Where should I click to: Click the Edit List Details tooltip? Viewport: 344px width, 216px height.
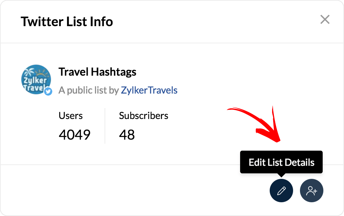(x=281, y=162)
